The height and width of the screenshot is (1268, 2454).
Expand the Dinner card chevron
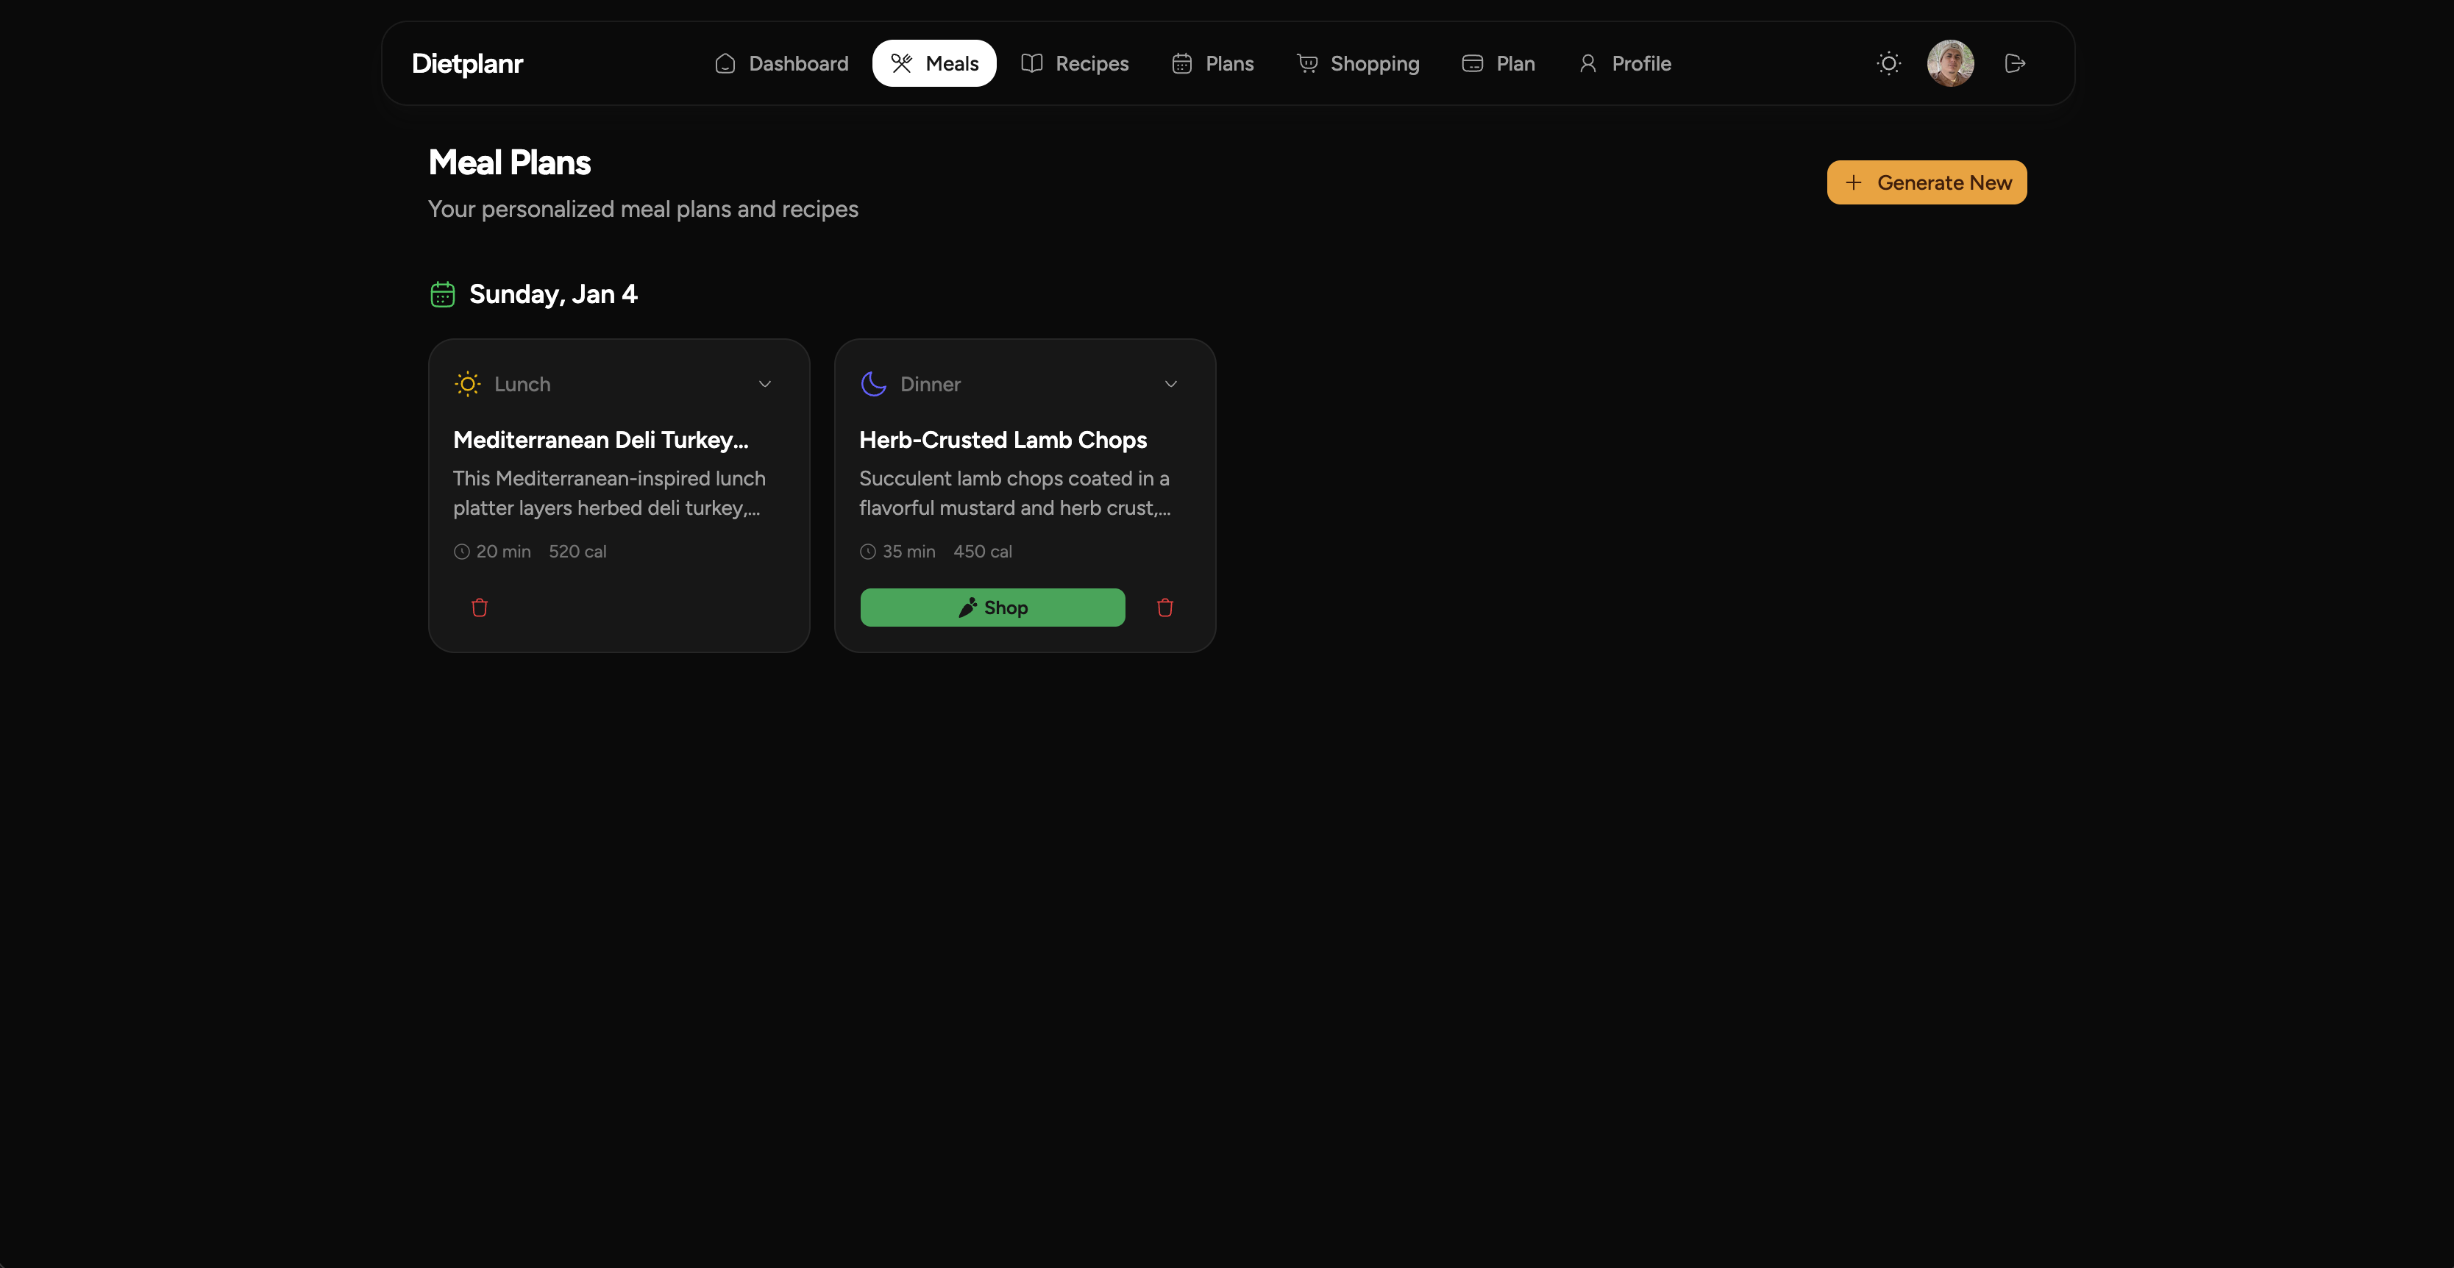[x=1171, y=384]
